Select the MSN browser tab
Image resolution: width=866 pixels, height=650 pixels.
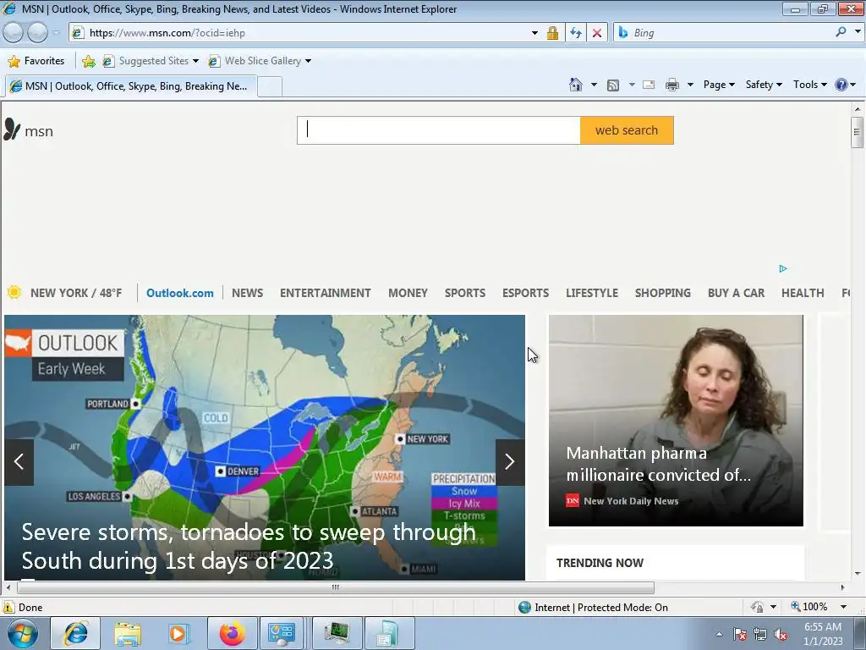point(131,86)
